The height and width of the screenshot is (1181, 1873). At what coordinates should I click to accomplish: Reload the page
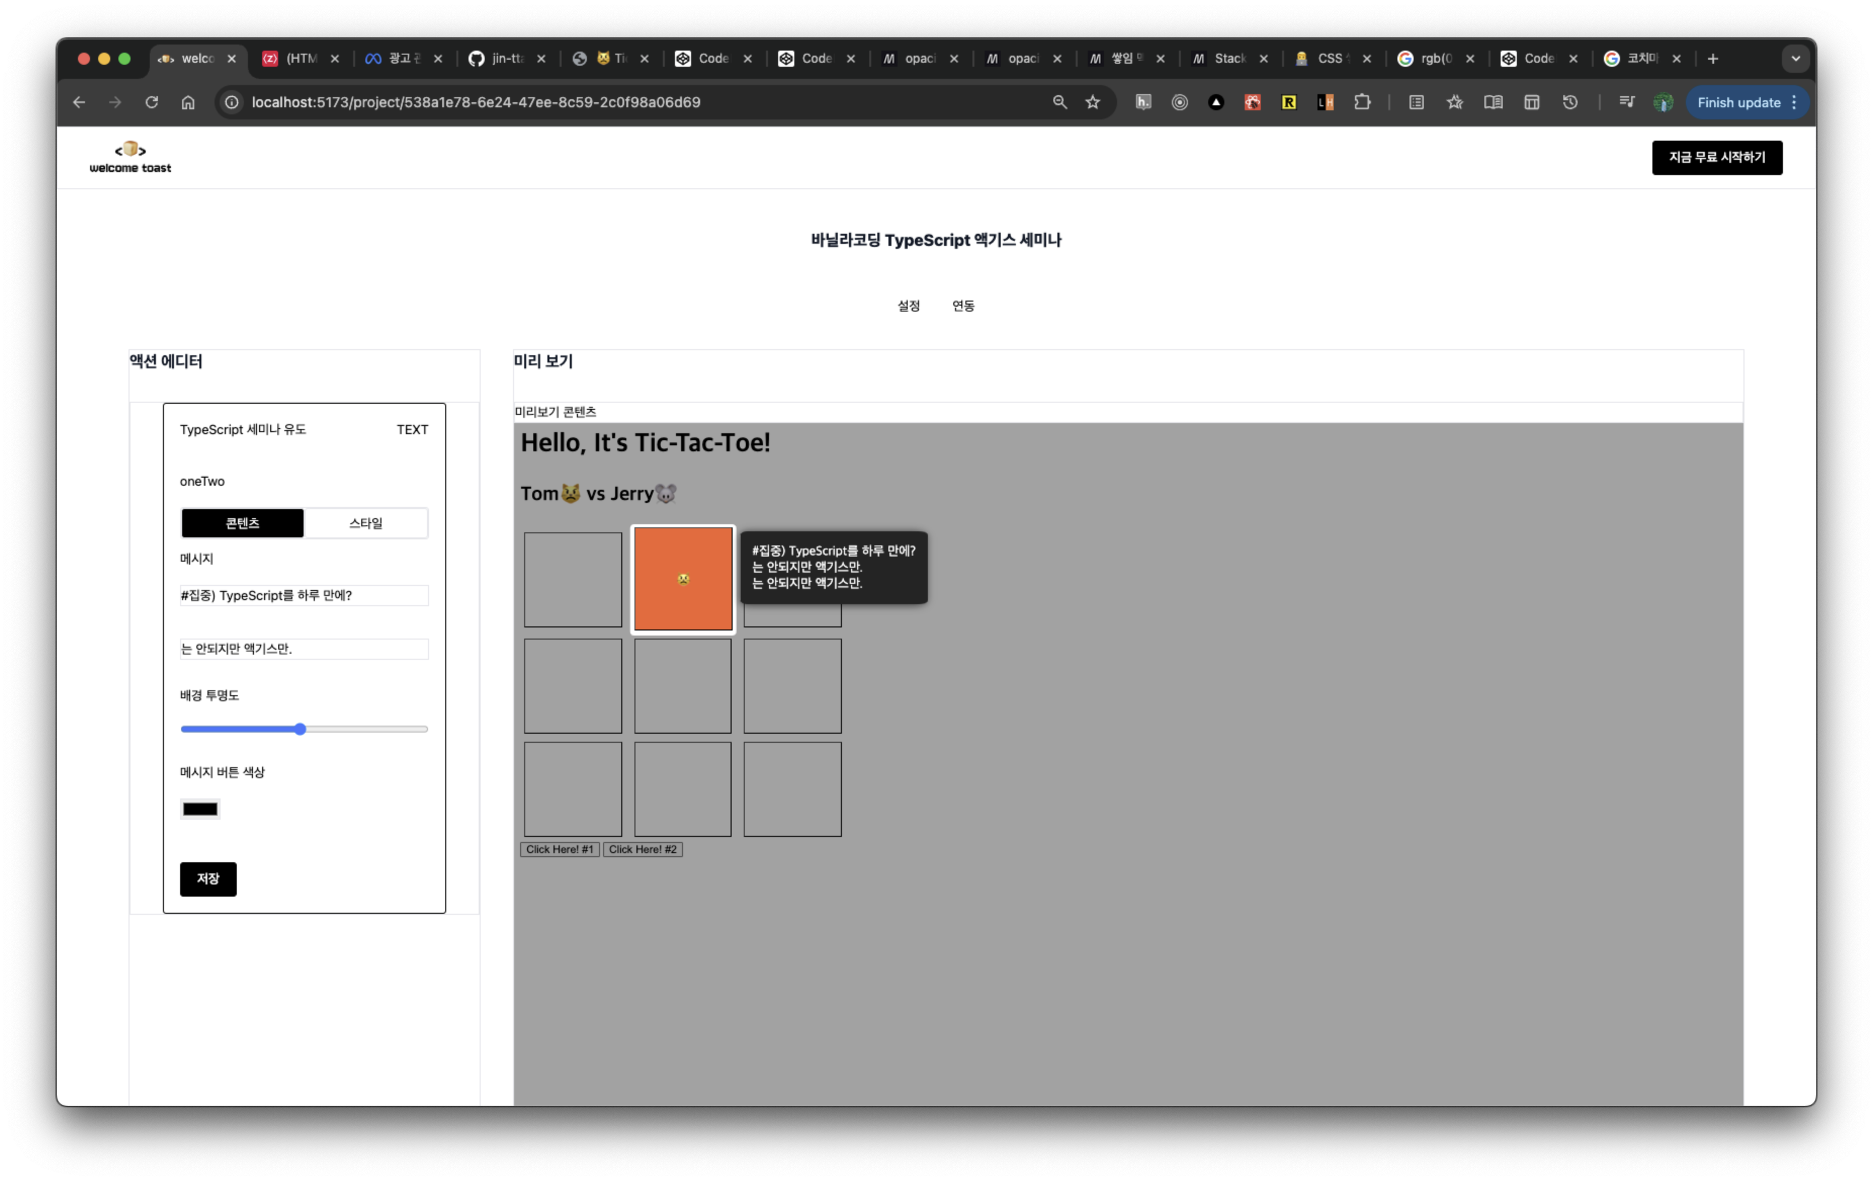point(152,102)
